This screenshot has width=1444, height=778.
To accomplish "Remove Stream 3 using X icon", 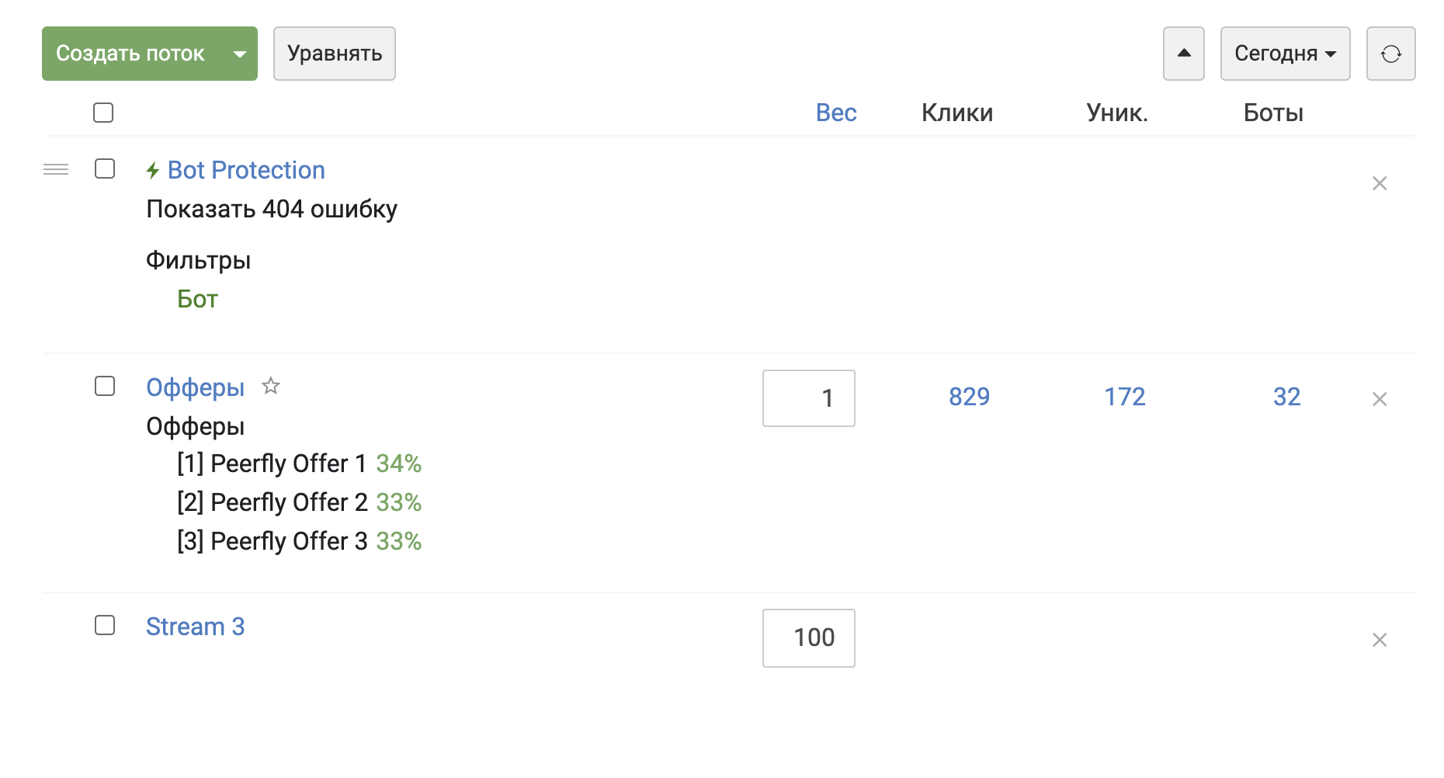I will (x=1380, y=640).
